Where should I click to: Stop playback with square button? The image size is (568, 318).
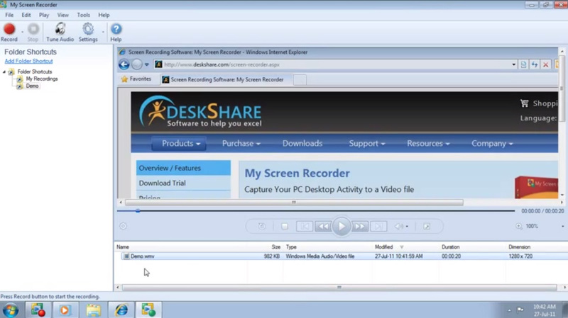[x=285, y=226]
